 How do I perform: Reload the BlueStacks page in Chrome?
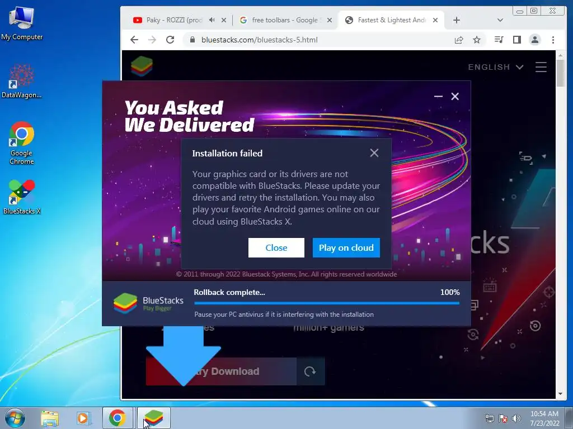coord(170,40)
